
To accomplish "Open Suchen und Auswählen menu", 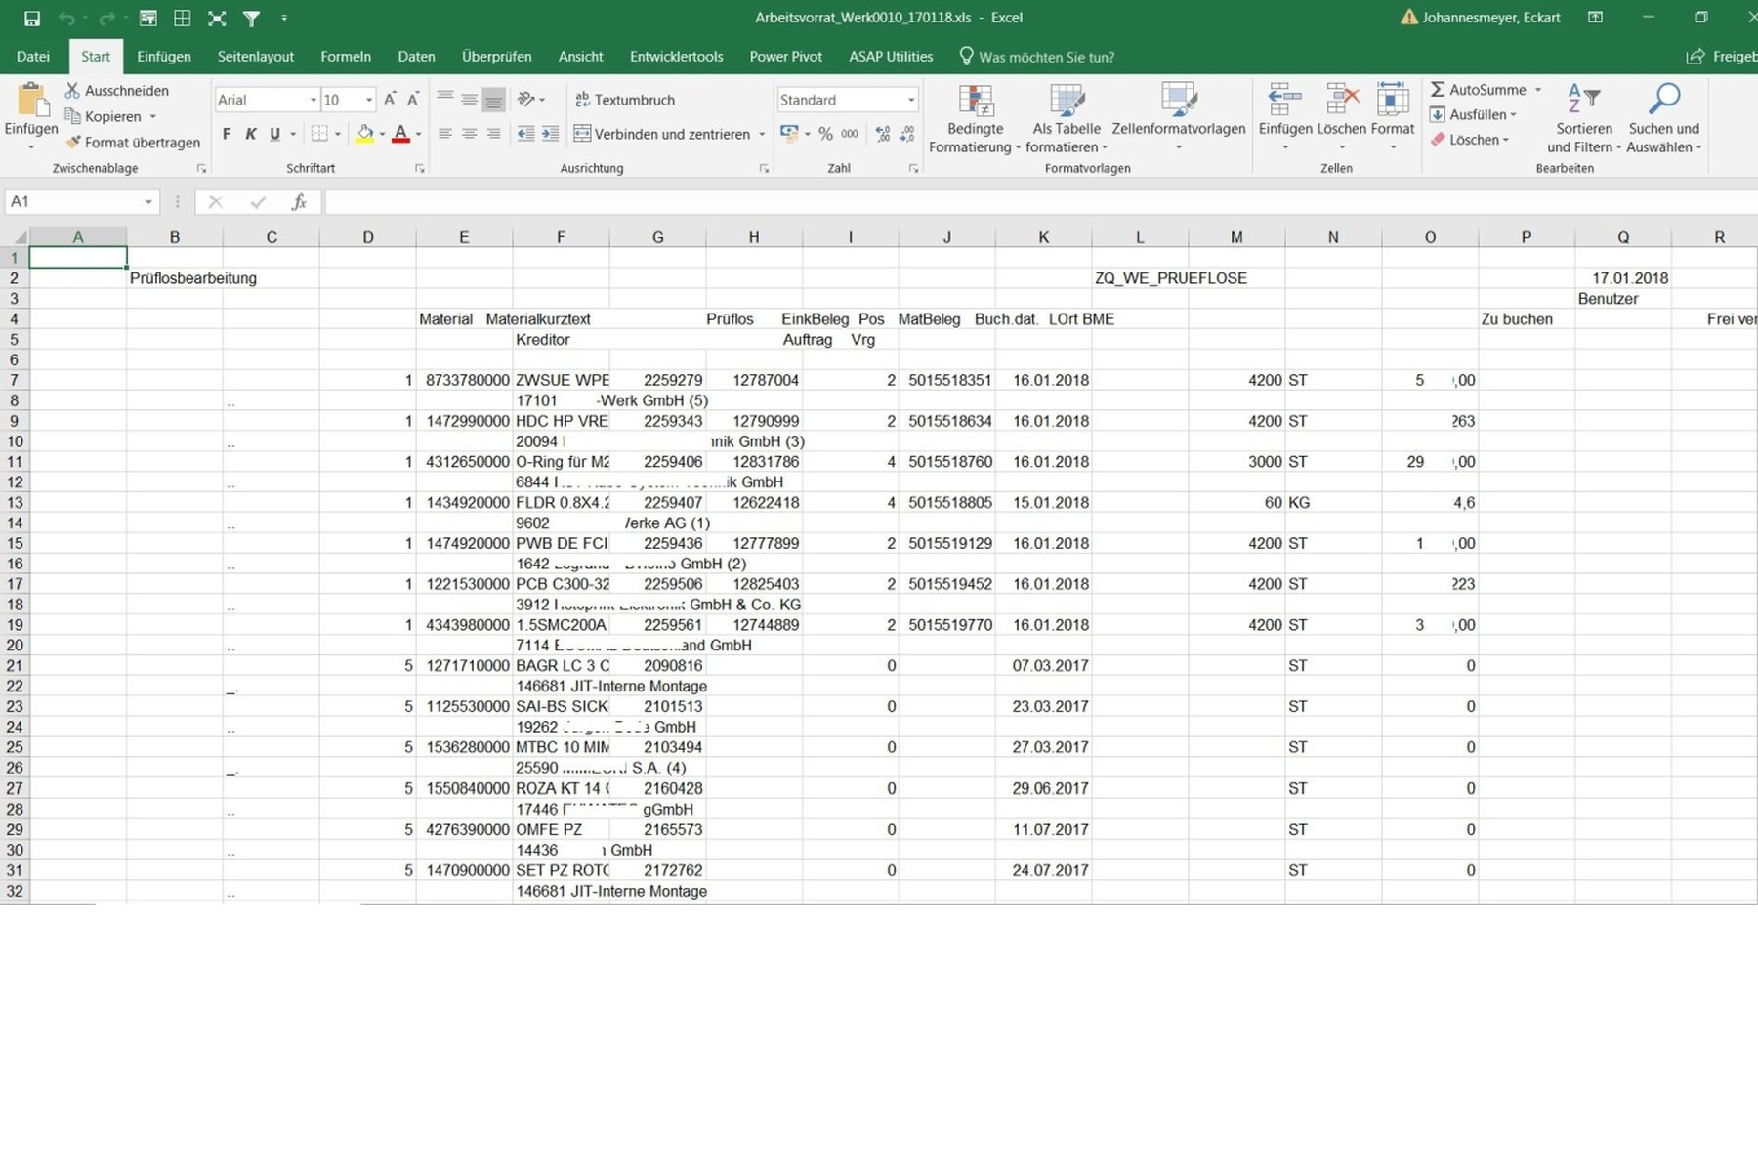I will [x=1664, y=118].
